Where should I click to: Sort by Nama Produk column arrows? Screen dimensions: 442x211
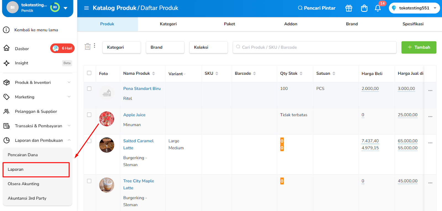(x=154, y=73)
